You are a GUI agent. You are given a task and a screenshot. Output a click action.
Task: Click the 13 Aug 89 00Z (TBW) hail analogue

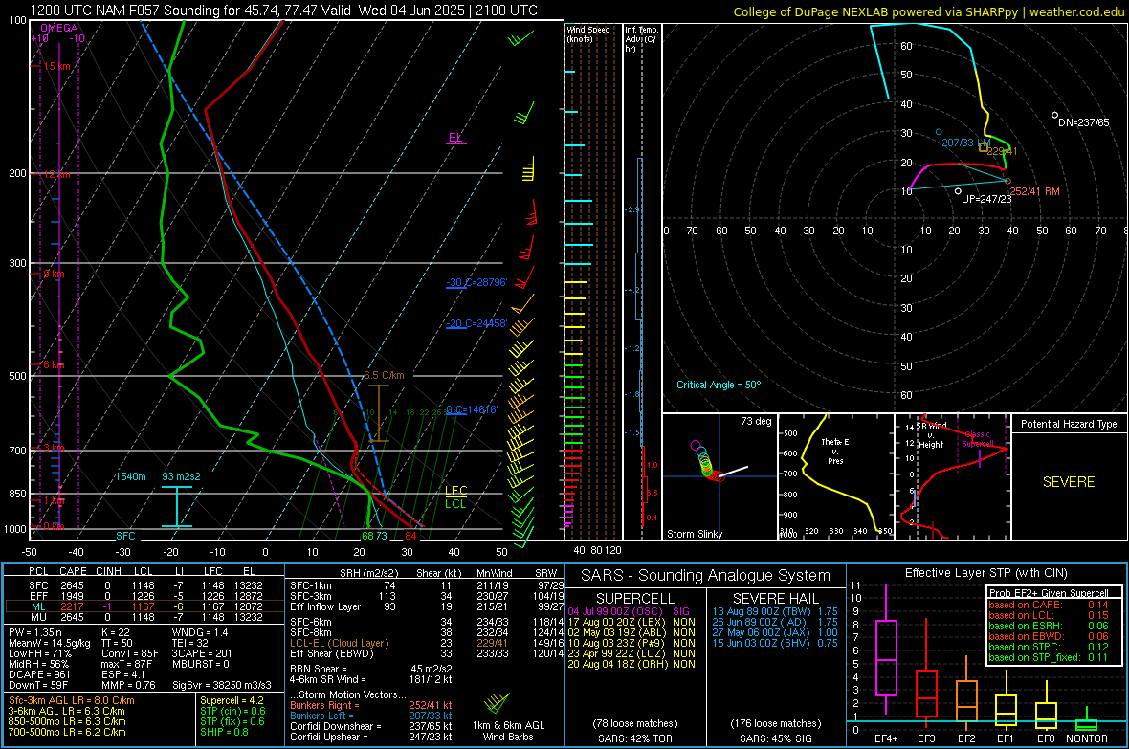(x=775, y=611)
